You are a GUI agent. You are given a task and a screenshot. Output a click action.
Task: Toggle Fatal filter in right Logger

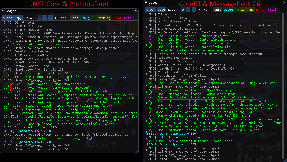click(272, 10)
